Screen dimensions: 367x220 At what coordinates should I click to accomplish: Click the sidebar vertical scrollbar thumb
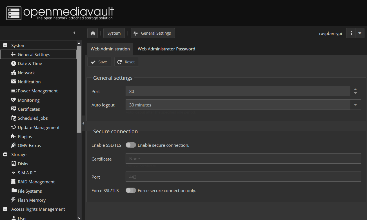click(79, 89)
